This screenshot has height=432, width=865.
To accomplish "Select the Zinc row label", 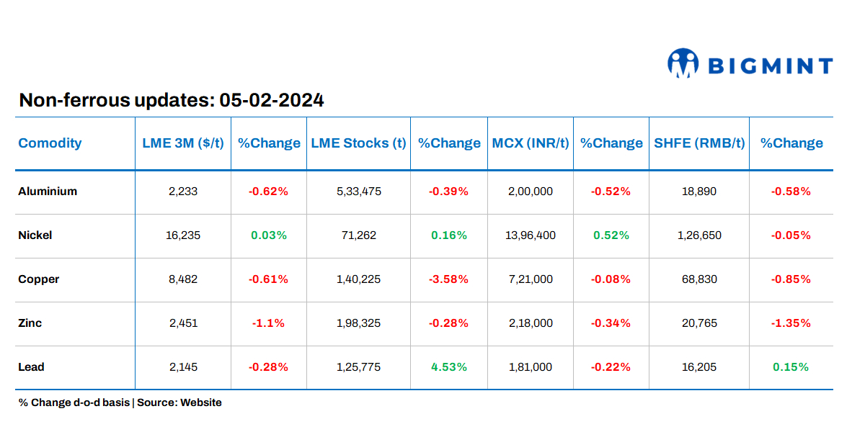I will (30, 323).
